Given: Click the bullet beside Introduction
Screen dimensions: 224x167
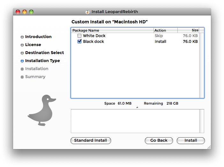Looking at the screenshot, I should point(22,37).
